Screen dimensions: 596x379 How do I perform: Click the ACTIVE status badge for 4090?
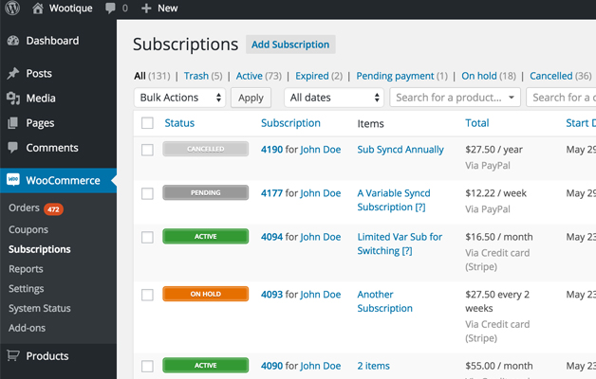pyautogui.click(x=206, y=366)
